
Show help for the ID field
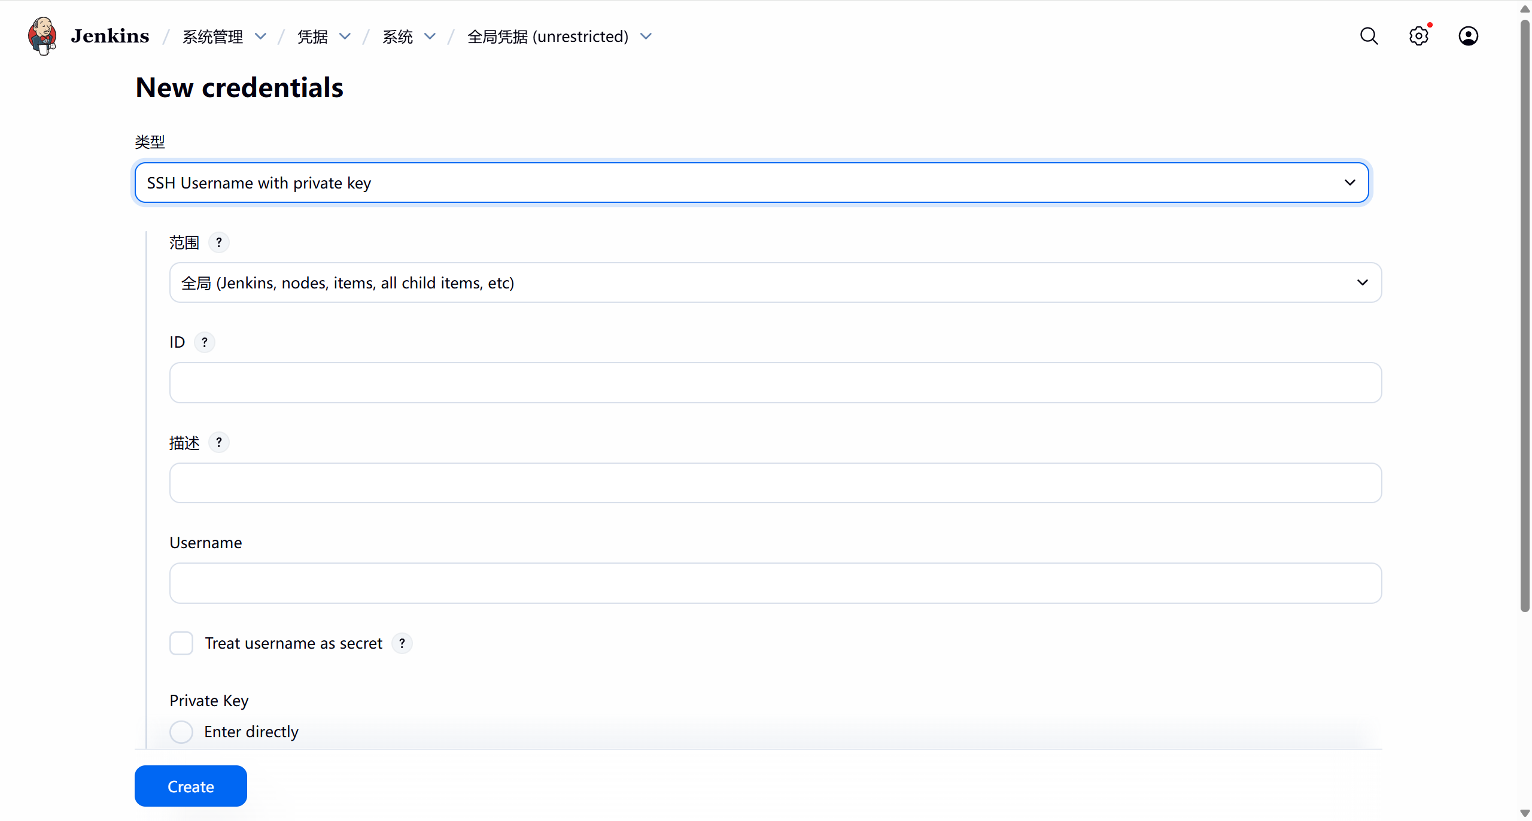tap(205, 342)
